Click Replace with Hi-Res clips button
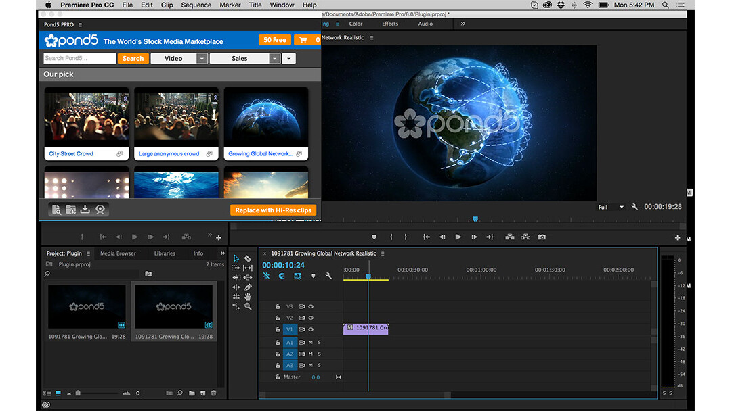This screenshot has height=411, width=732. (x=273, y=210)
